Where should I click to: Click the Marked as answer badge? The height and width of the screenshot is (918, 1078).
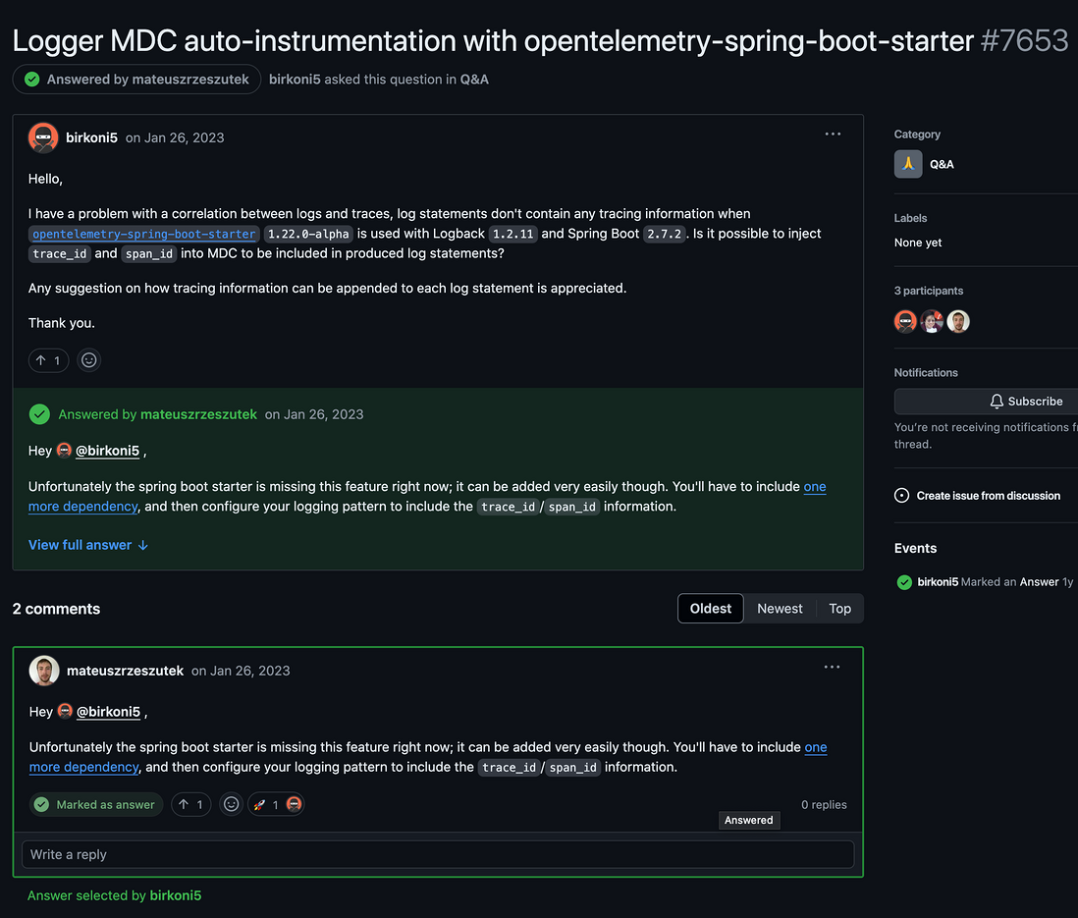point(96,804)
